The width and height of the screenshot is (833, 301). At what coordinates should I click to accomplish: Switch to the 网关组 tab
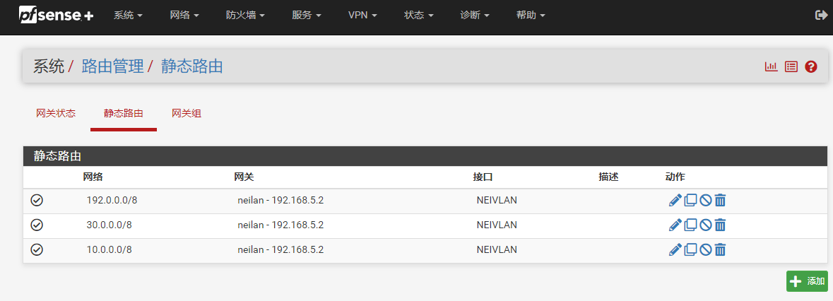tap(187, 113)
